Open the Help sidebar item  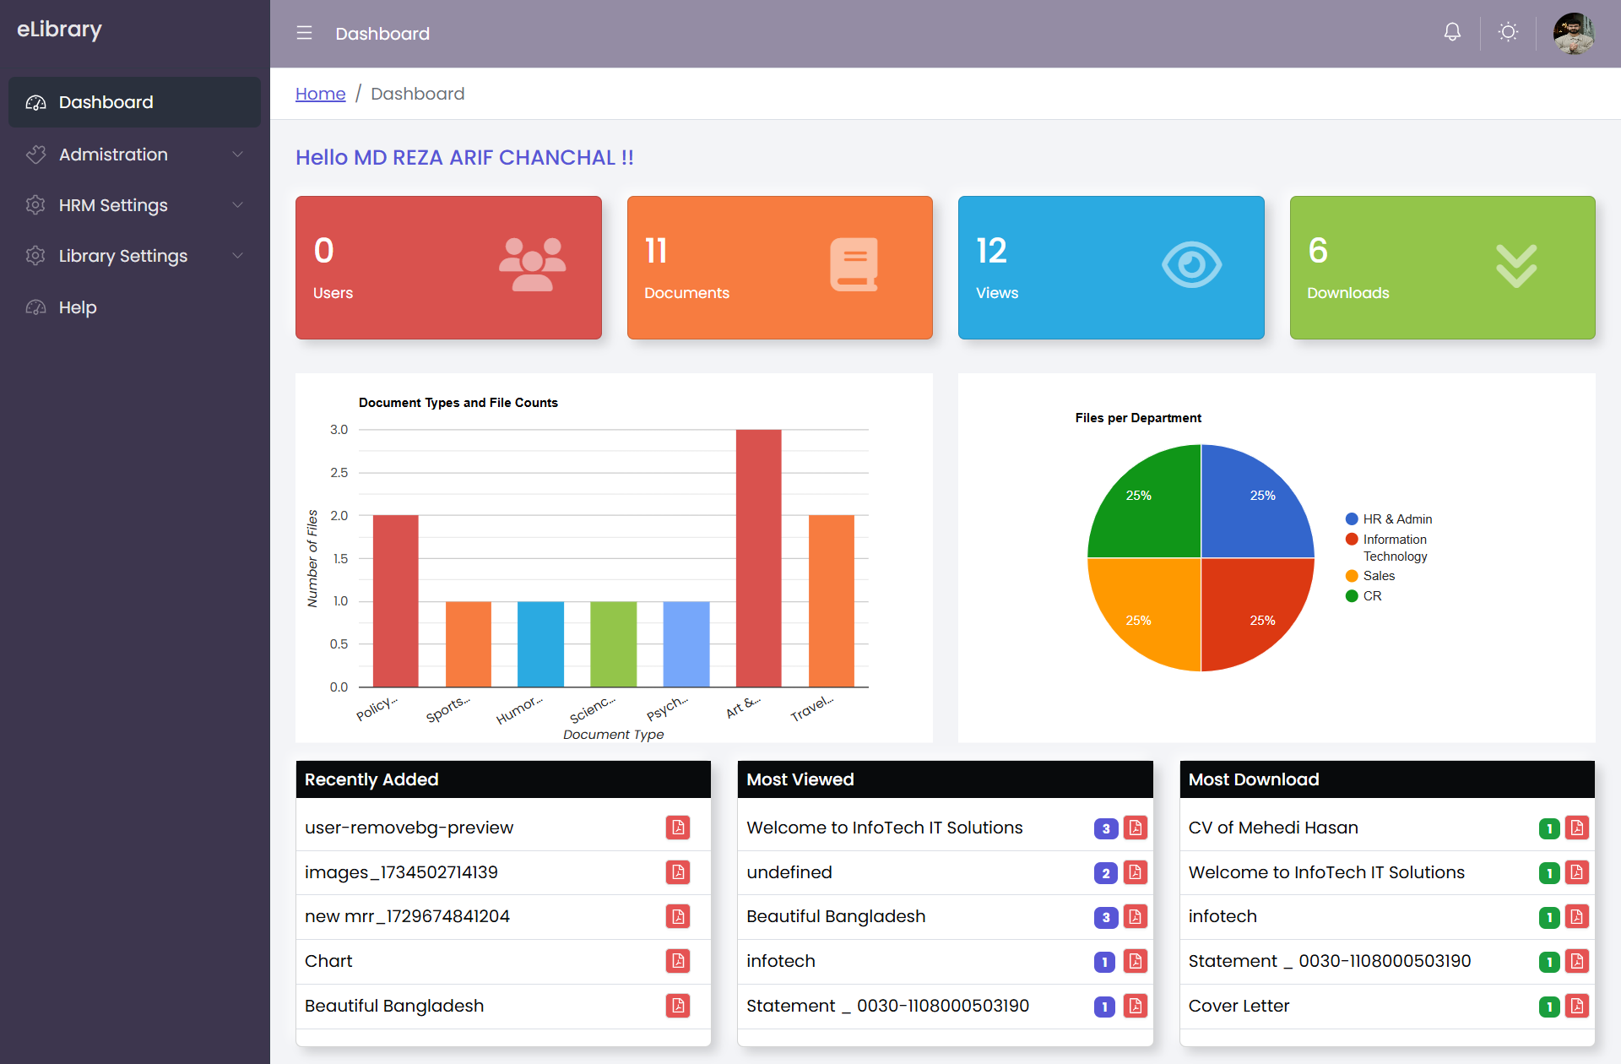click(78, 307)
